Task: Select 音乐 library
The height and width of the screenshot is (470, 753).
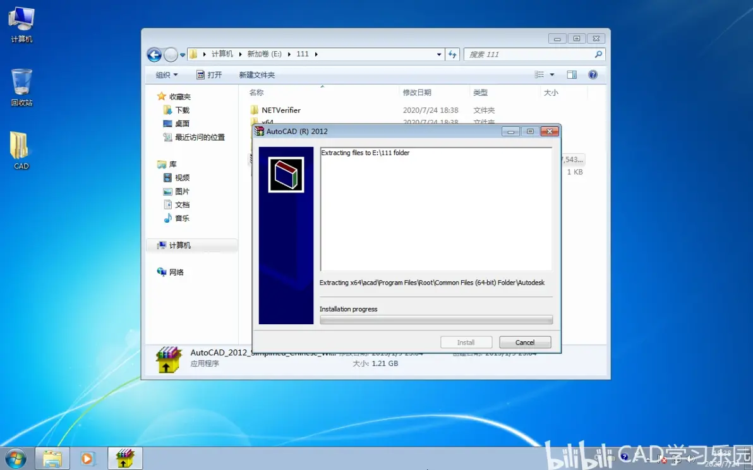Action: coord(182,218)
